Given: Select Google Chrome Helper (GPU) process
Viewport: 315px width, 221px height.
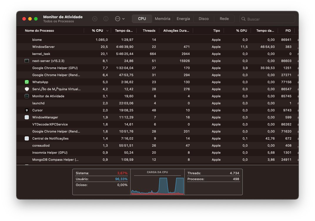Looking at the screenshot, I should coord(55,68).
